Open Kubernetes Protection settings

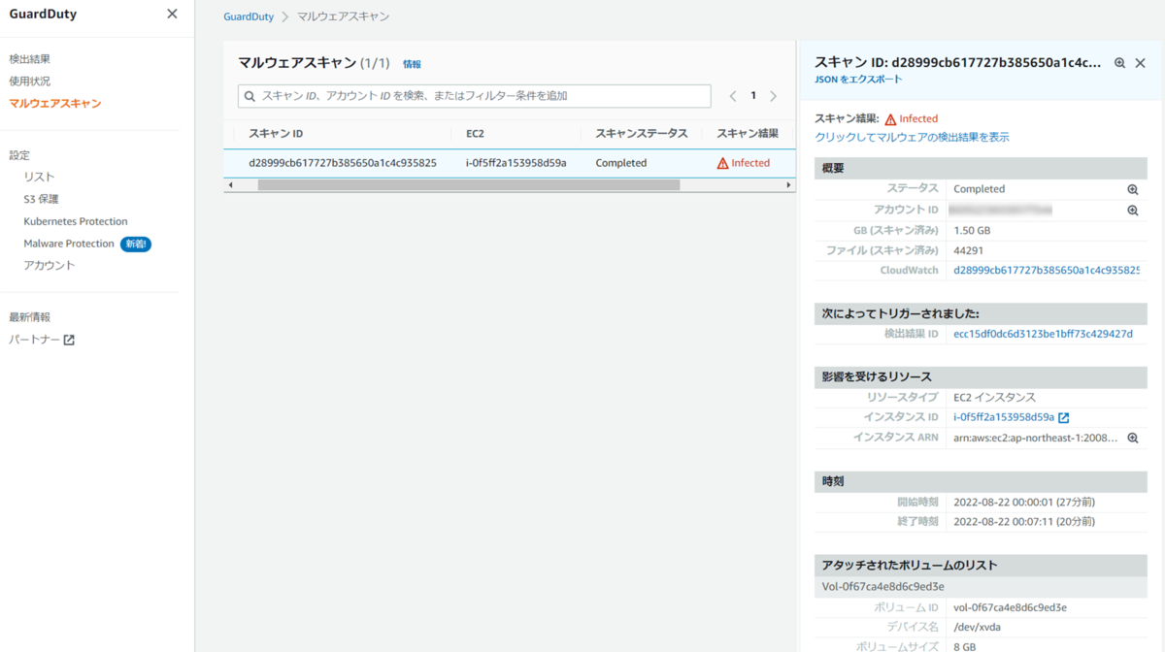76,221
